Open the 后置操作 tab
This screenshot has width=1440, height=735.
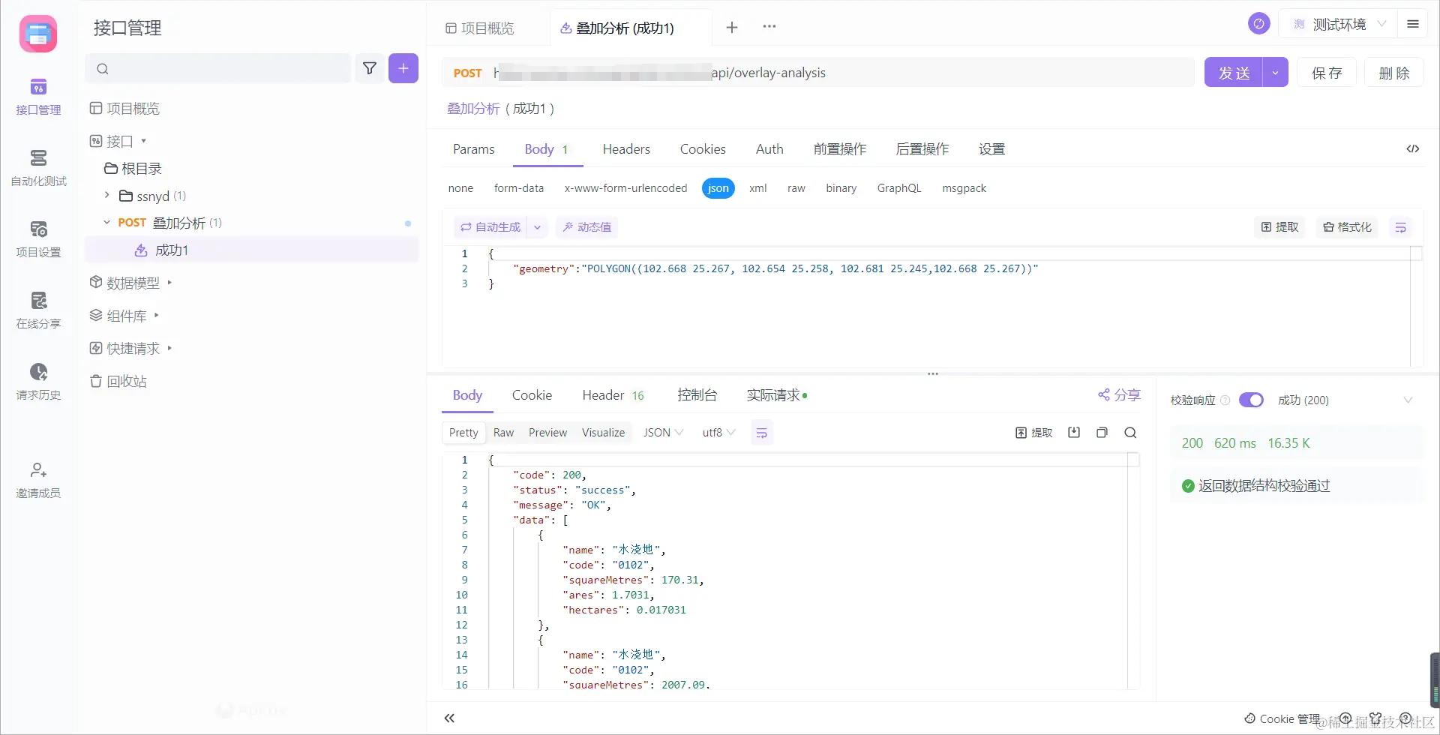pos(922,149)
